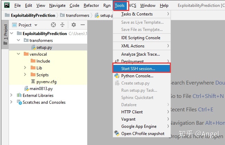Open the Vagrant submenu
This screenshot has height=145, width=225.
142,119
